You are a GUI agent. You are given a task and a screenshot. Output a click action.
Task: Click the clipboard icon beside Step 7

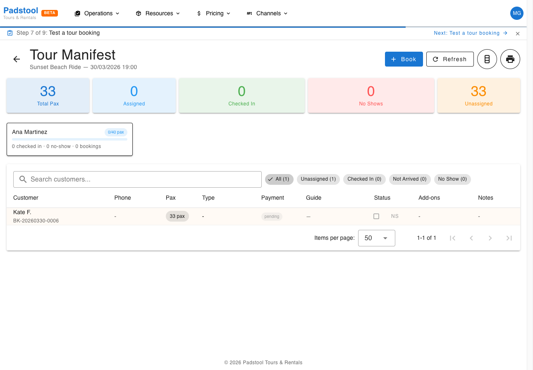click(10, 33)
